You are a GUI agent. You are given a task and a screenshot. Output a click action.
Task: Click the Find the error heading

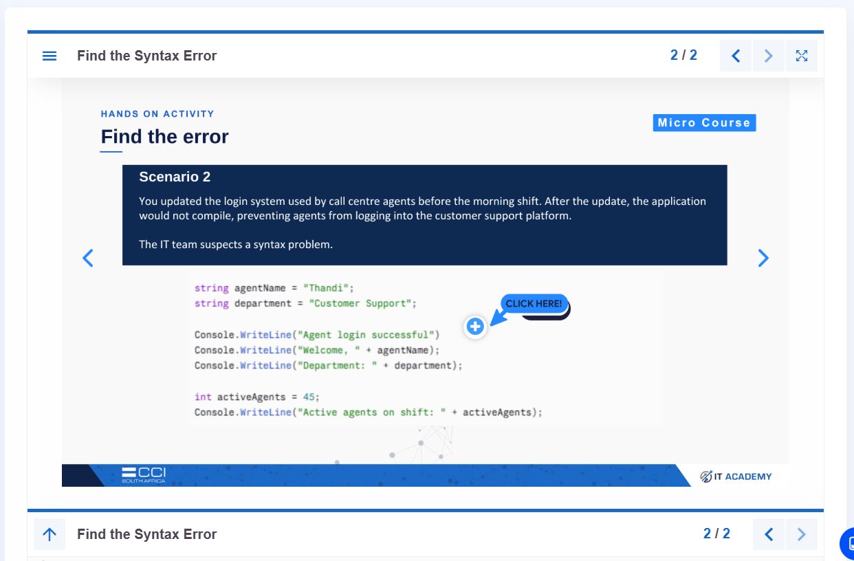pos(165,136)
